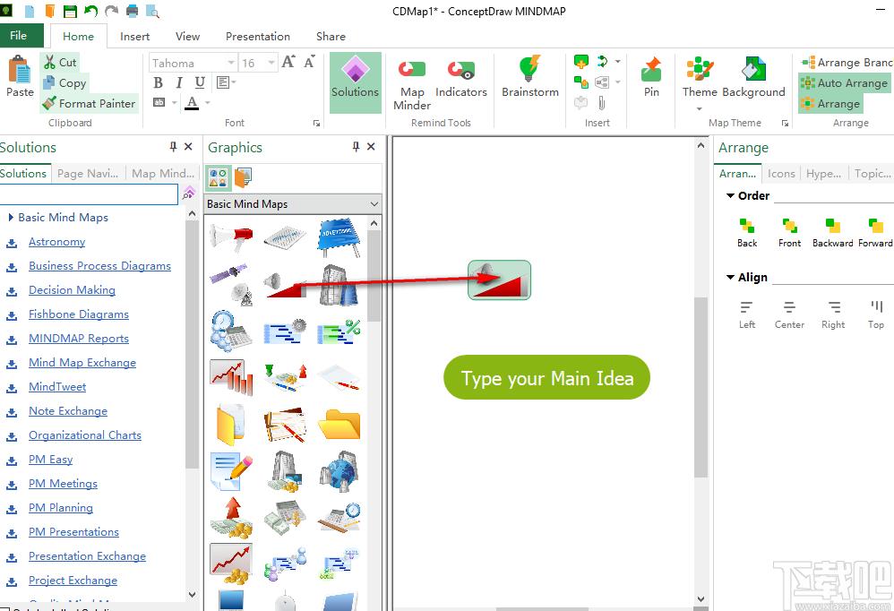Open the font color dropdown arrow
The image size is (894, 611).
click(x=208, y=103)
